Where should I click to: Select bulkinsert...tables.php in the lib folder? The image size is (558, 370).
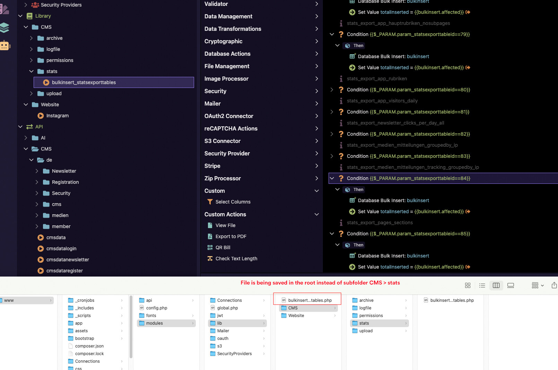pos(309,300)
